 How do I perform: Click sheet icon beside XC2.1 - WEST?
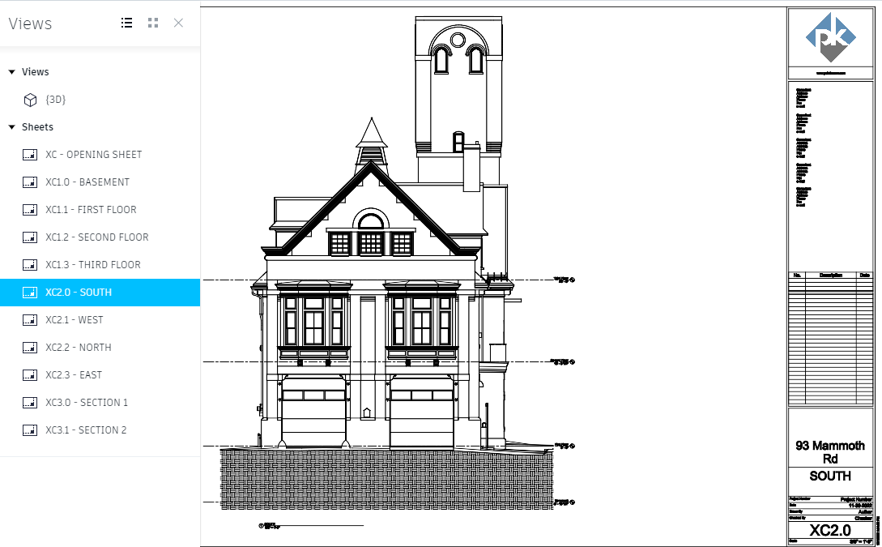(x=30, y=320)
